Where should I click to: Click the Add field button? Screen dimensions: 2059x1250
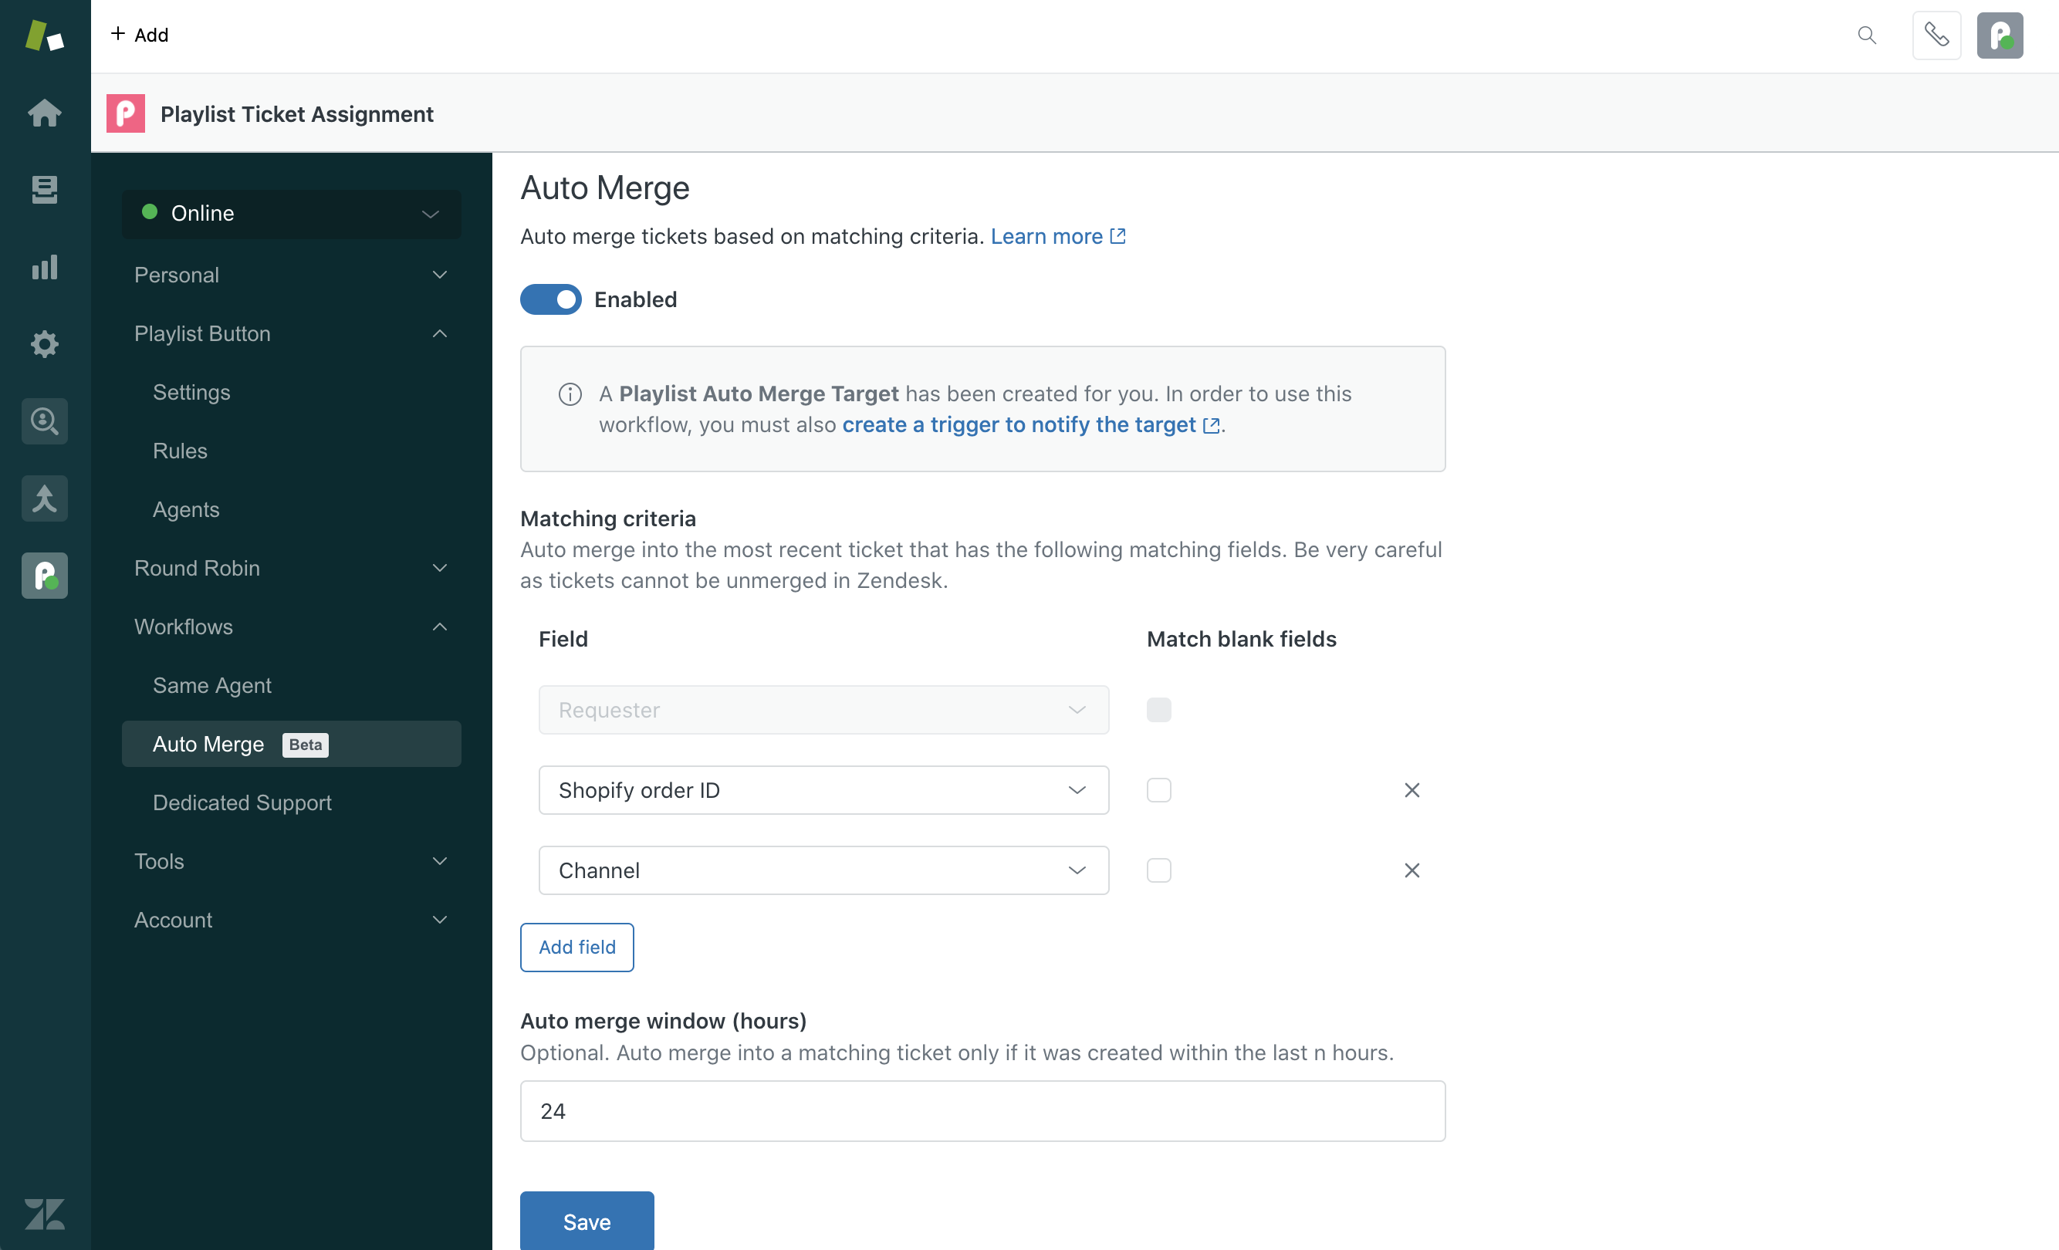(576, 947)
